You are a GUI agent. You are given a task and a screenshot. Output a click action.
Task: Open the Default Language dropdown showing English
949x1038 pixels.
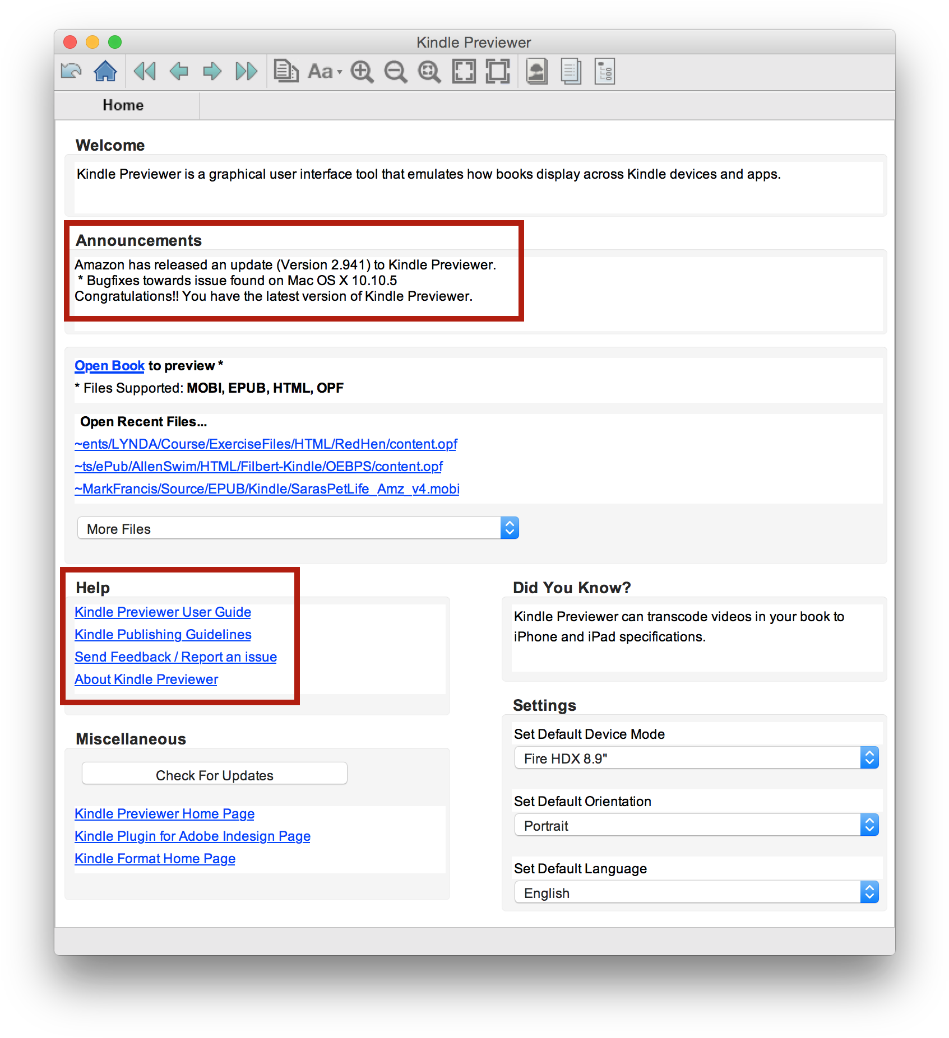point(696,892)
